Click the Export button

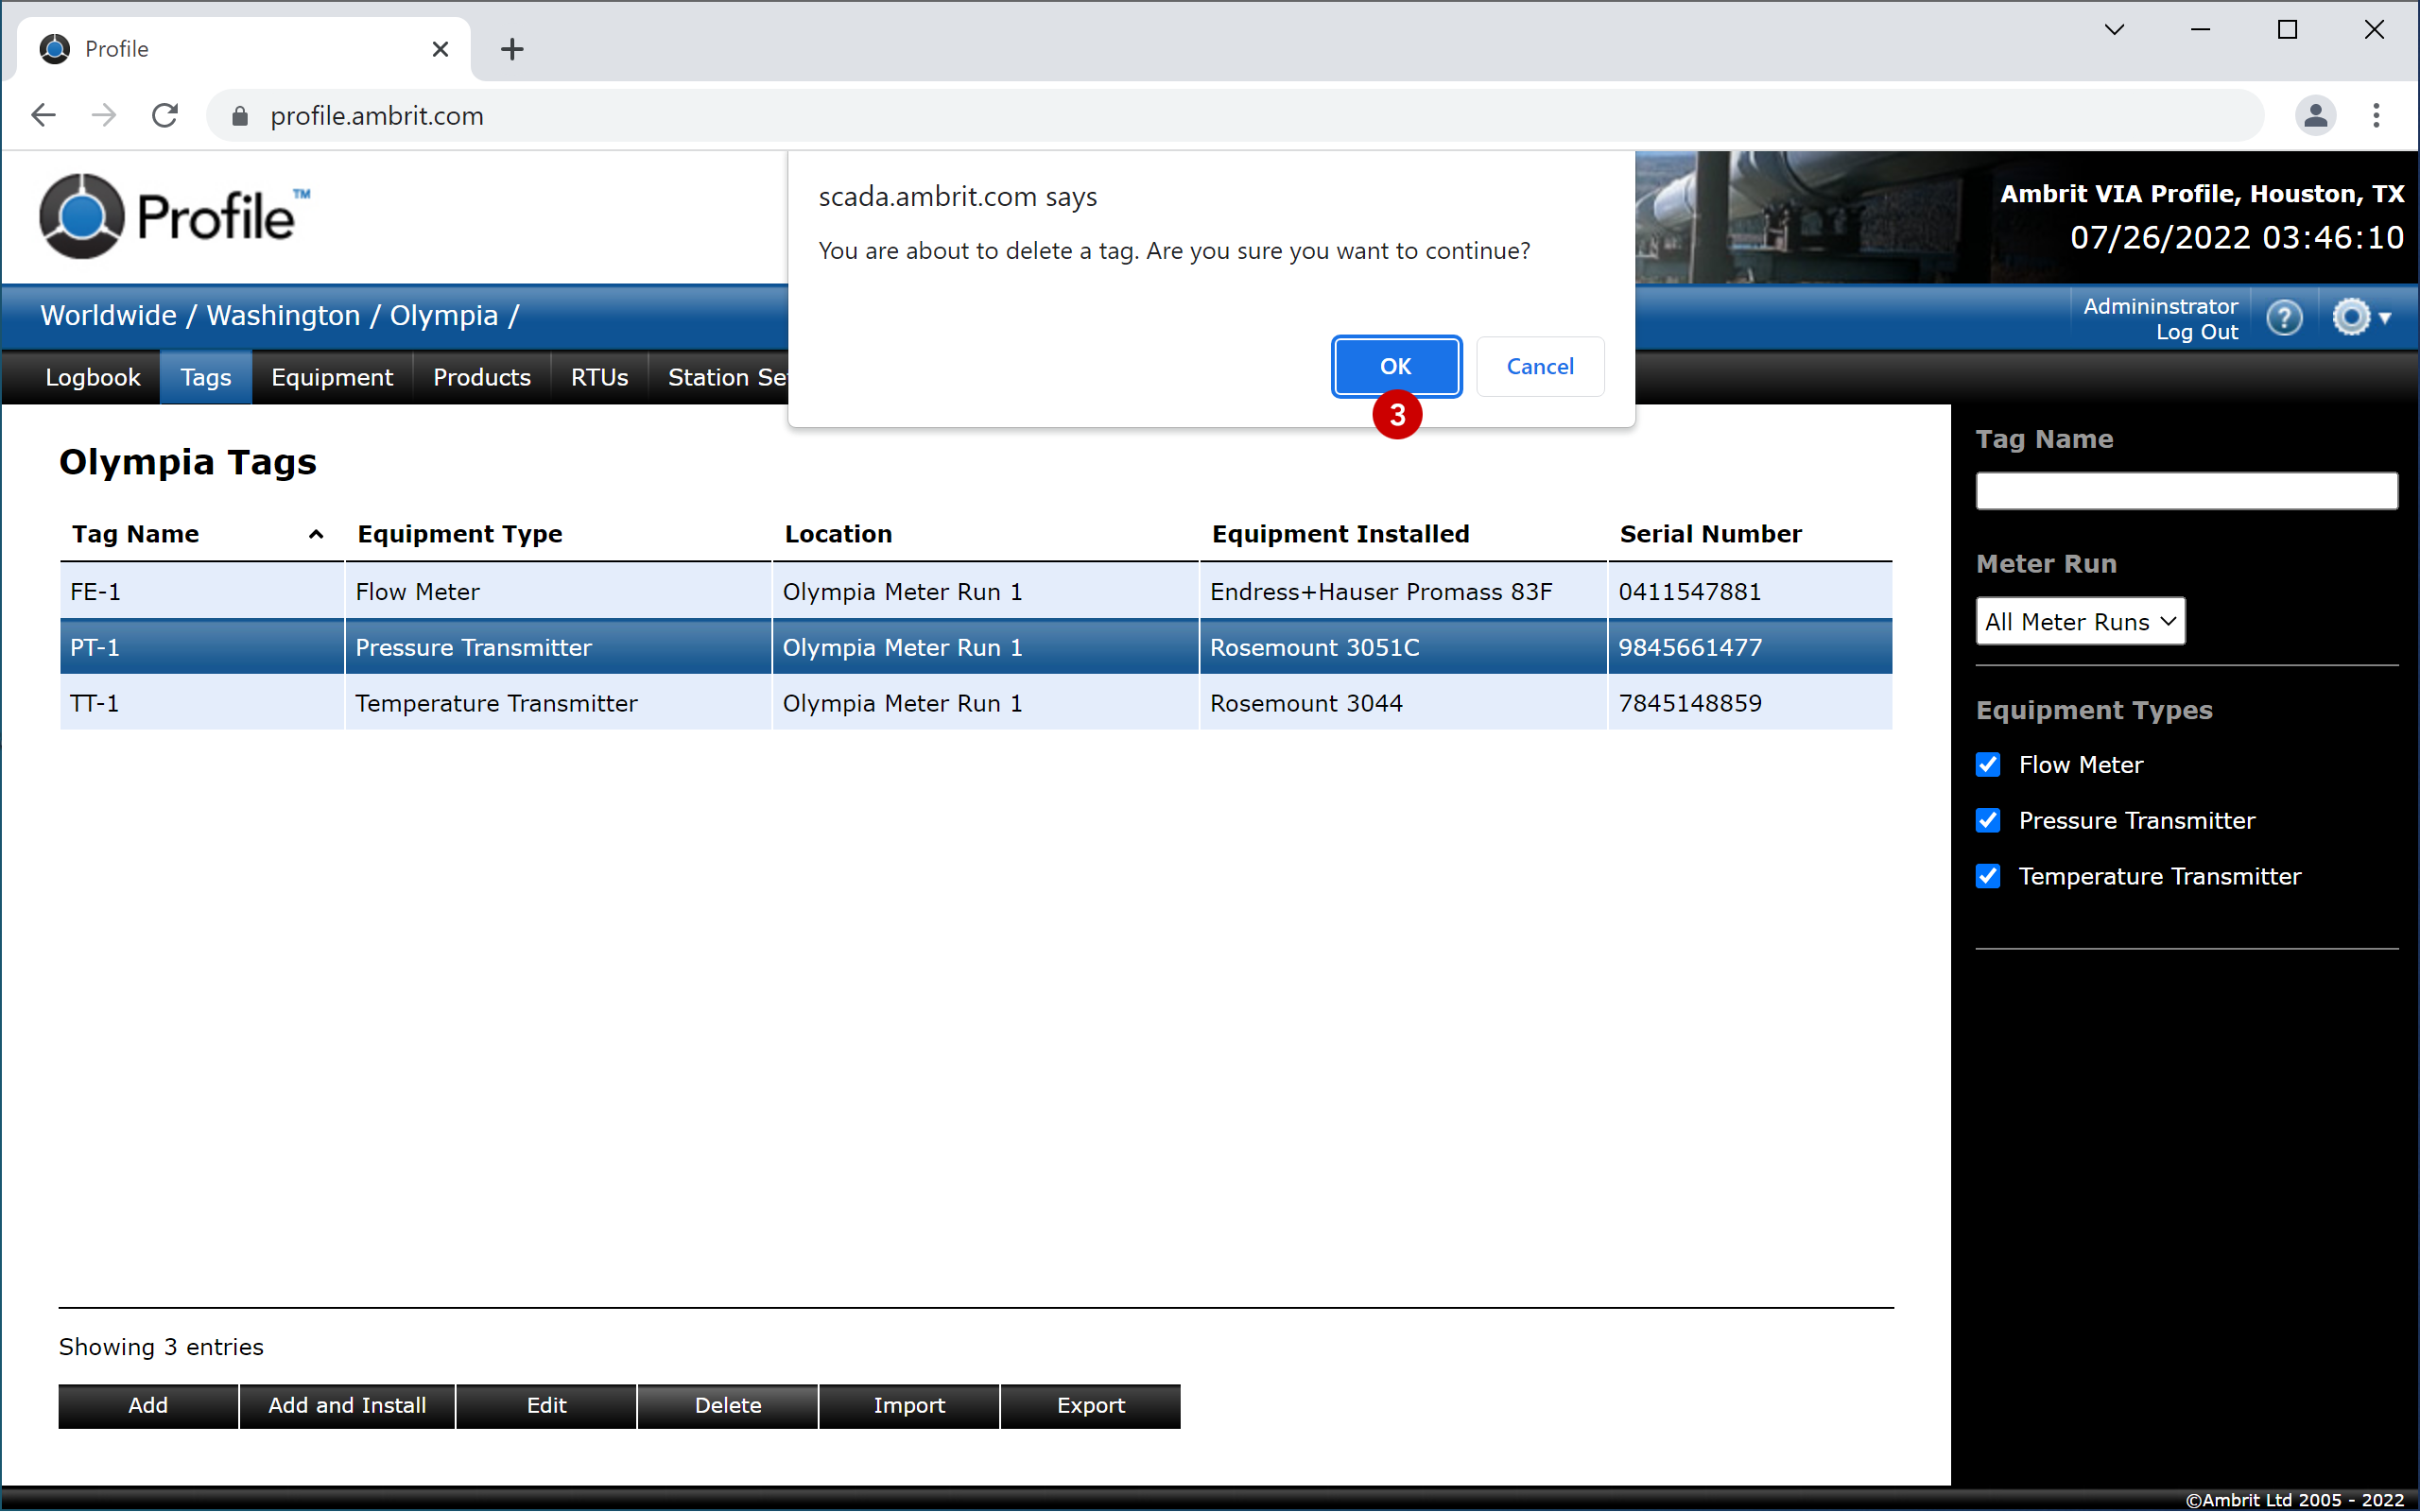(1091, 1406)
